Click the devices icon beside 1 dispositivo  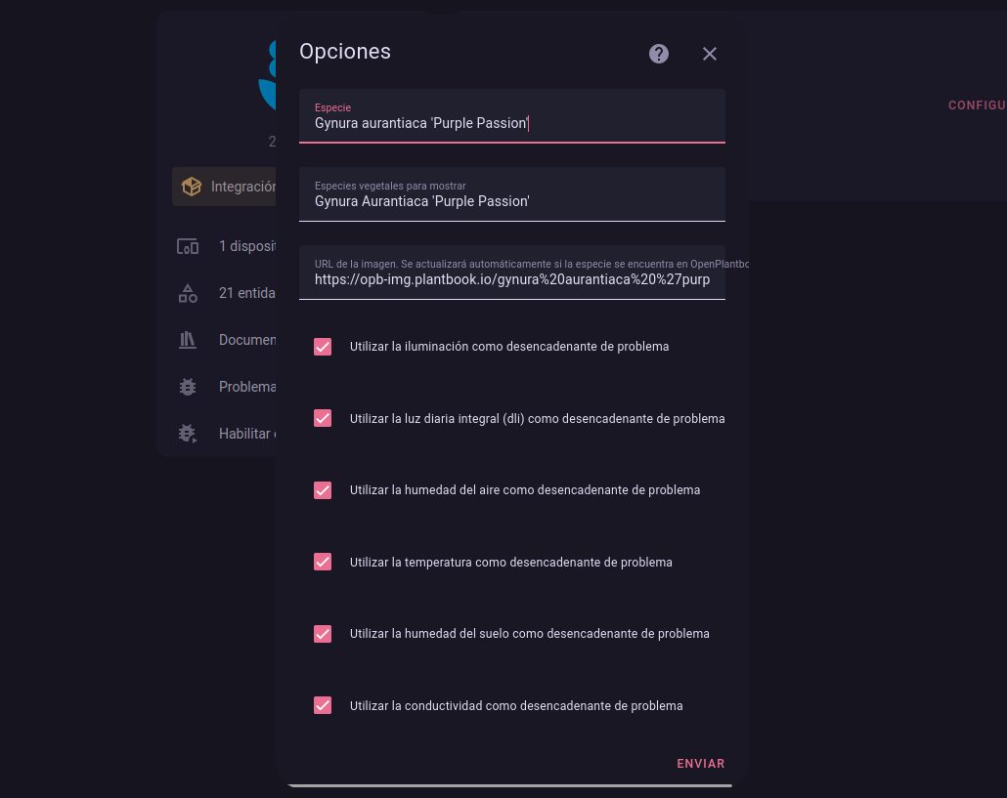click(x=188, y=246)
